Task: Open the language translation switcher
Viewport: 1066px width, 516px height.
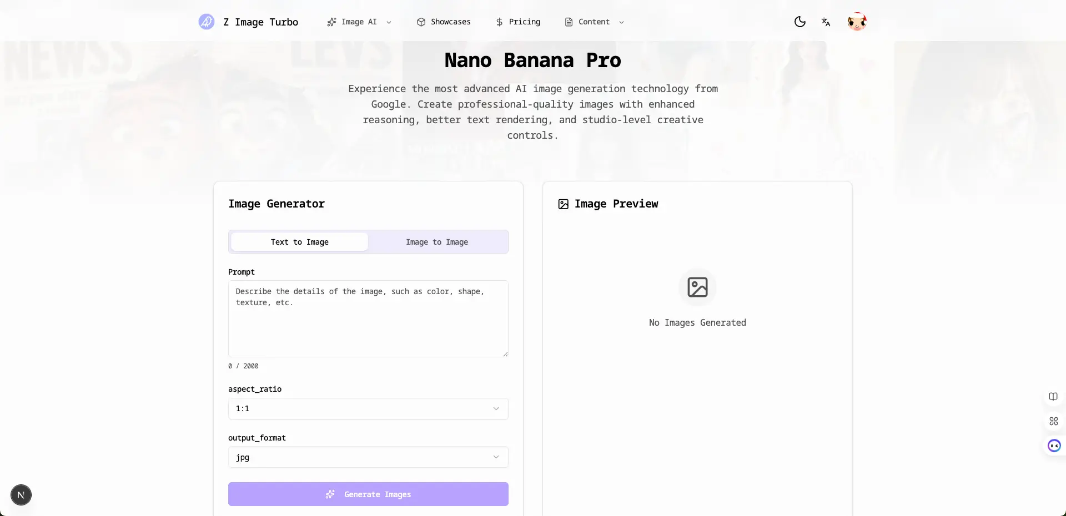Action: click(x=826, y=22)
